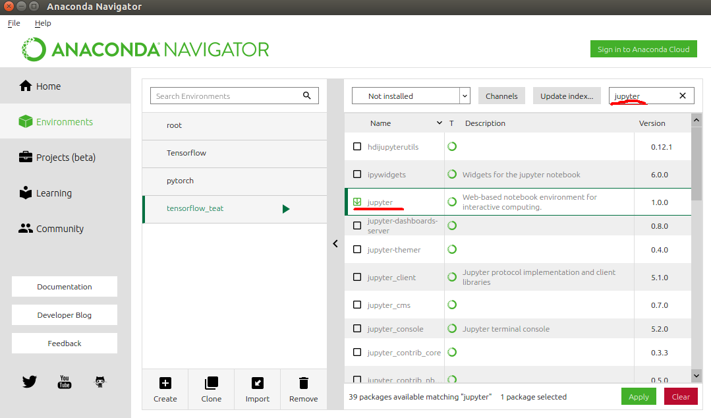Open the GitHub link icon
Viewport: 711px width, 418px height.
pyautogui.click(x=100, y=382)
